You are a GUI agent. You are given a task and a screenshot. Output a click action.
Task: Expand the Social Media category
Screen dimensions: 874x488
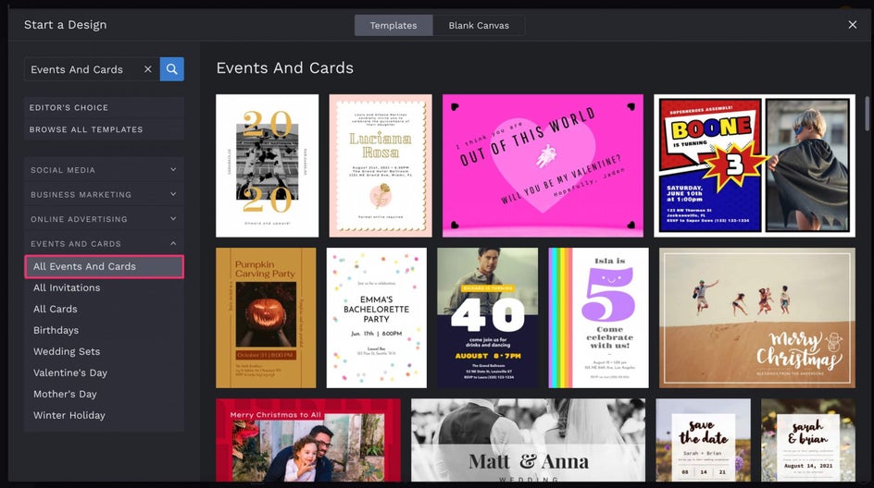[x=104, y=170]
